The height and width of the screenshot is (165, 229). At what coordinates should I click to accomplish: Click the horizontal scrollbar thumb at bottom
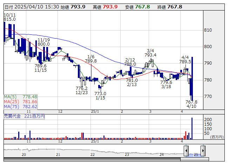click(195, 159)
